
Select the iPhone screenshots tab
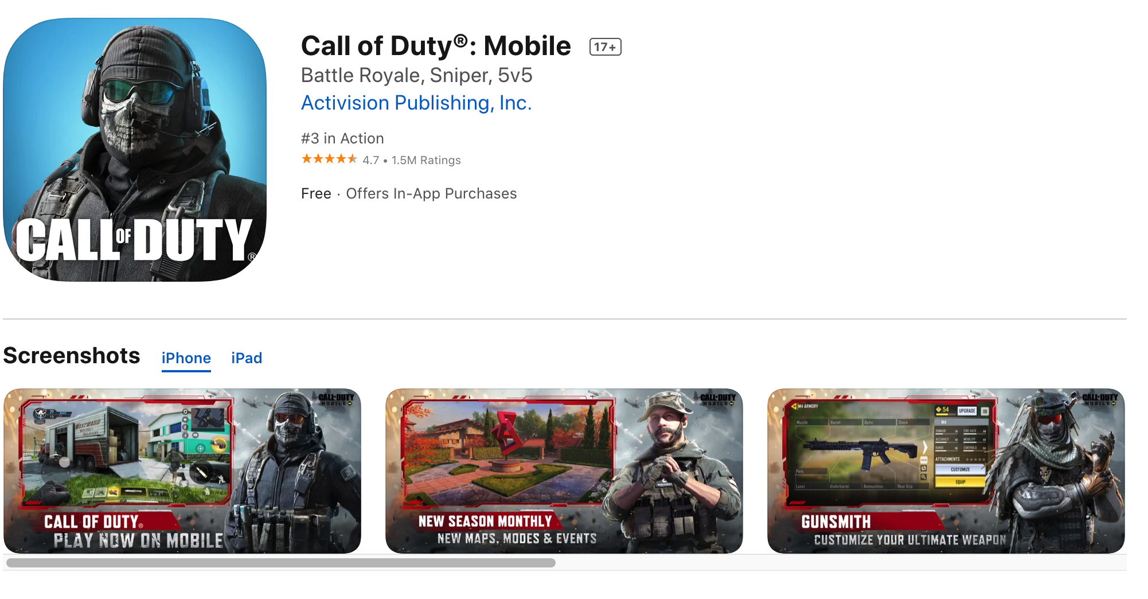click(186, 358)
